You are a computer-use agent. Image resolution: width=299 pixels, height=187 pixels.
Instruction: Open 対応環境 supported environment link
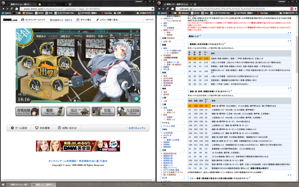click(43, 128)
